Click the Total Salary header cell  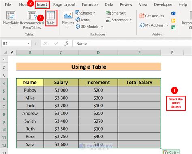pos(139,82)
